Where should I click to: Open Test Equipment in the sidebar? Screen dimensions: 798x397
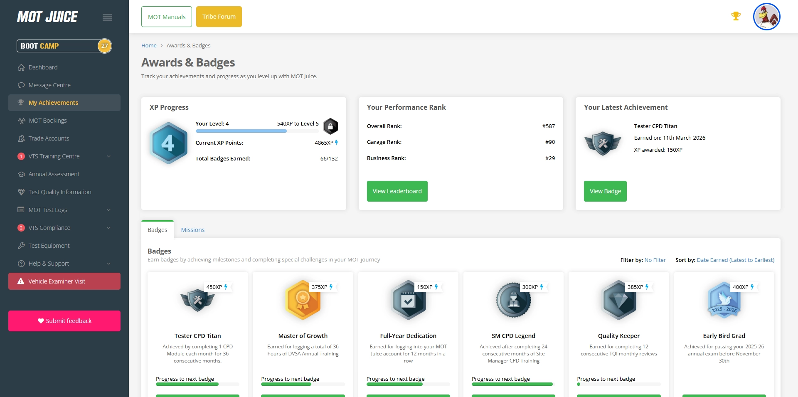pyautogui.click(x=49, y=246)
